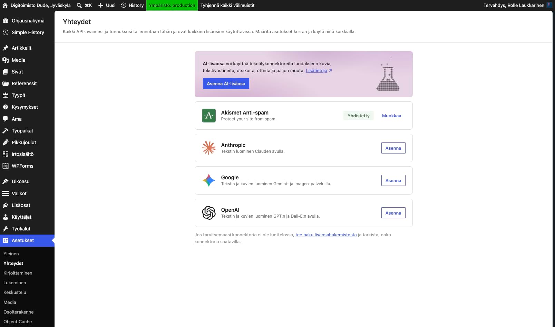The width and height of the screenshot is (555, 327).
Task: Click 'Tyhjennä kaikki välimuistit' in admin bar
Action: (x=227, y=5)
